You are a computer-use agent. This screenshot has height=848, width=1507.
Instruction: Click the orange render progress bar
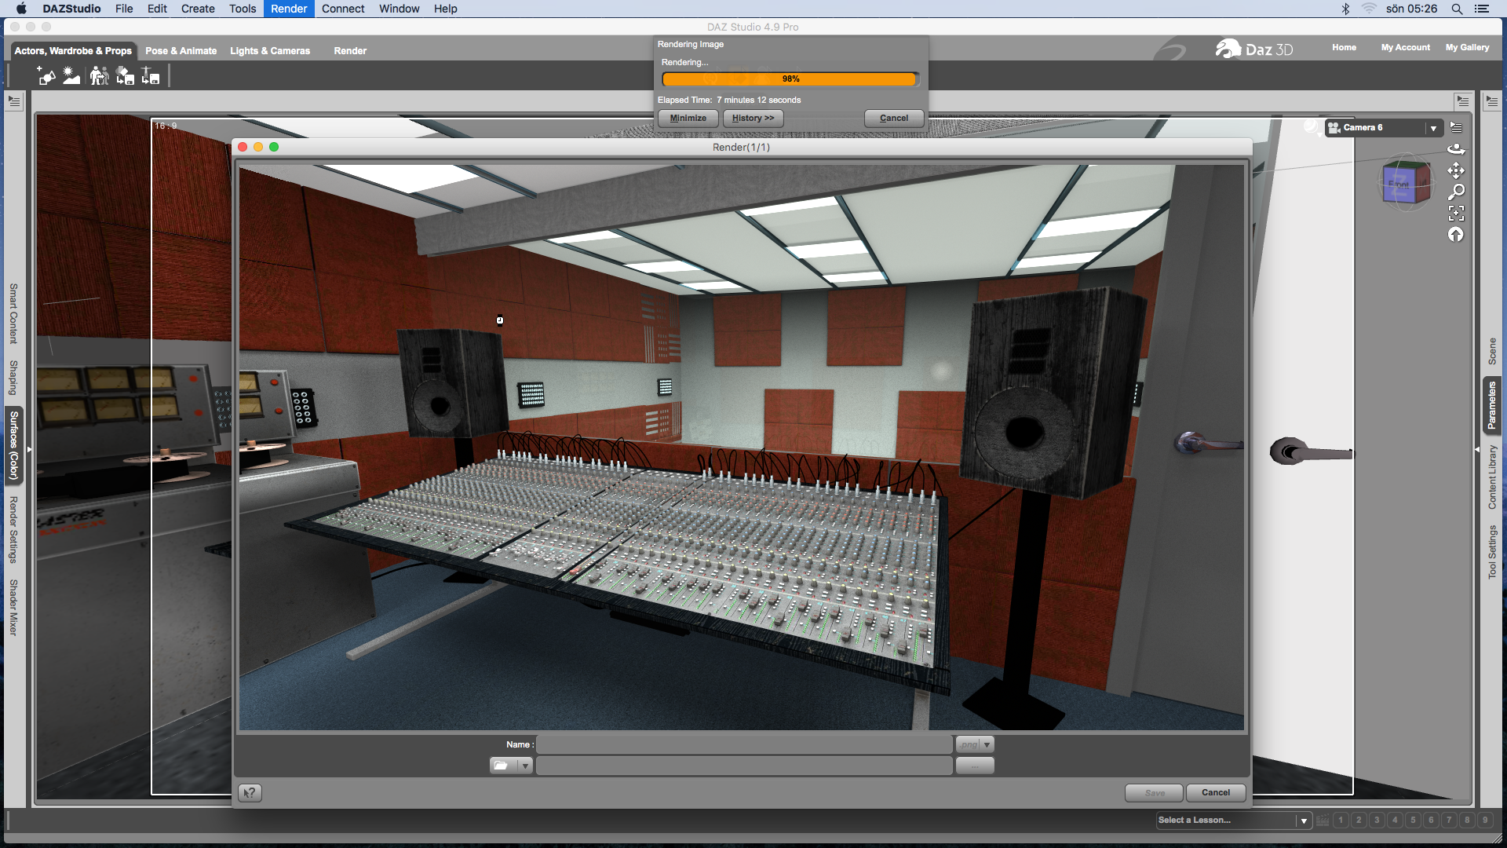790,79
